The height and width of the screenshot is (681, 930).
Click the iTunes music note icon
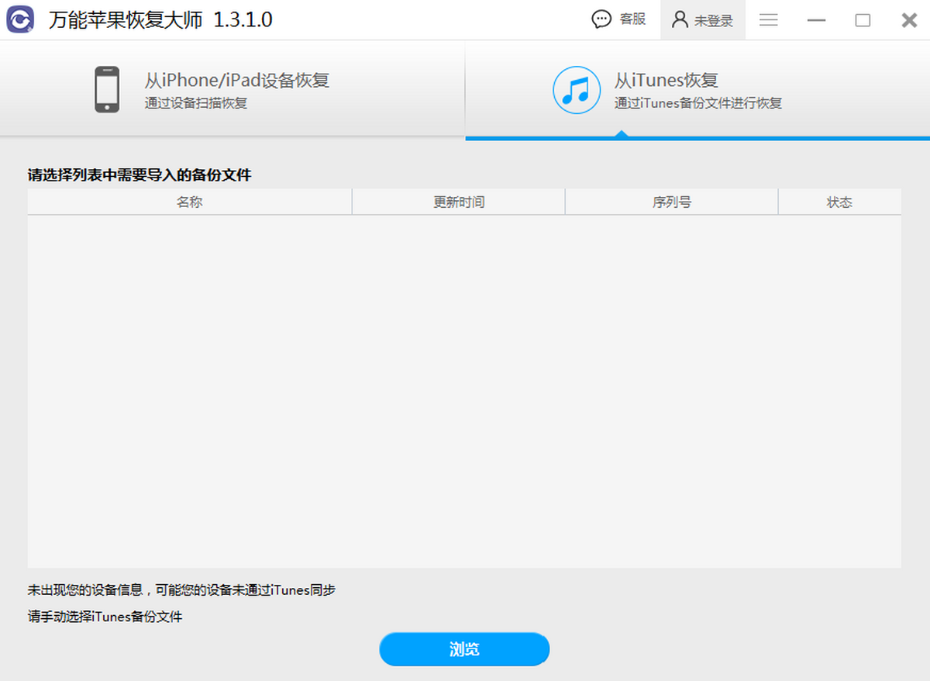click(x=576, y=90)
